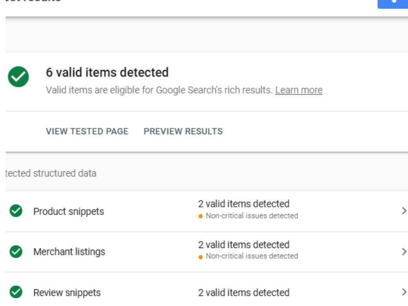Select the Review snippets row label
Viewport: 408px width, 306px height.
click(67, 293)
